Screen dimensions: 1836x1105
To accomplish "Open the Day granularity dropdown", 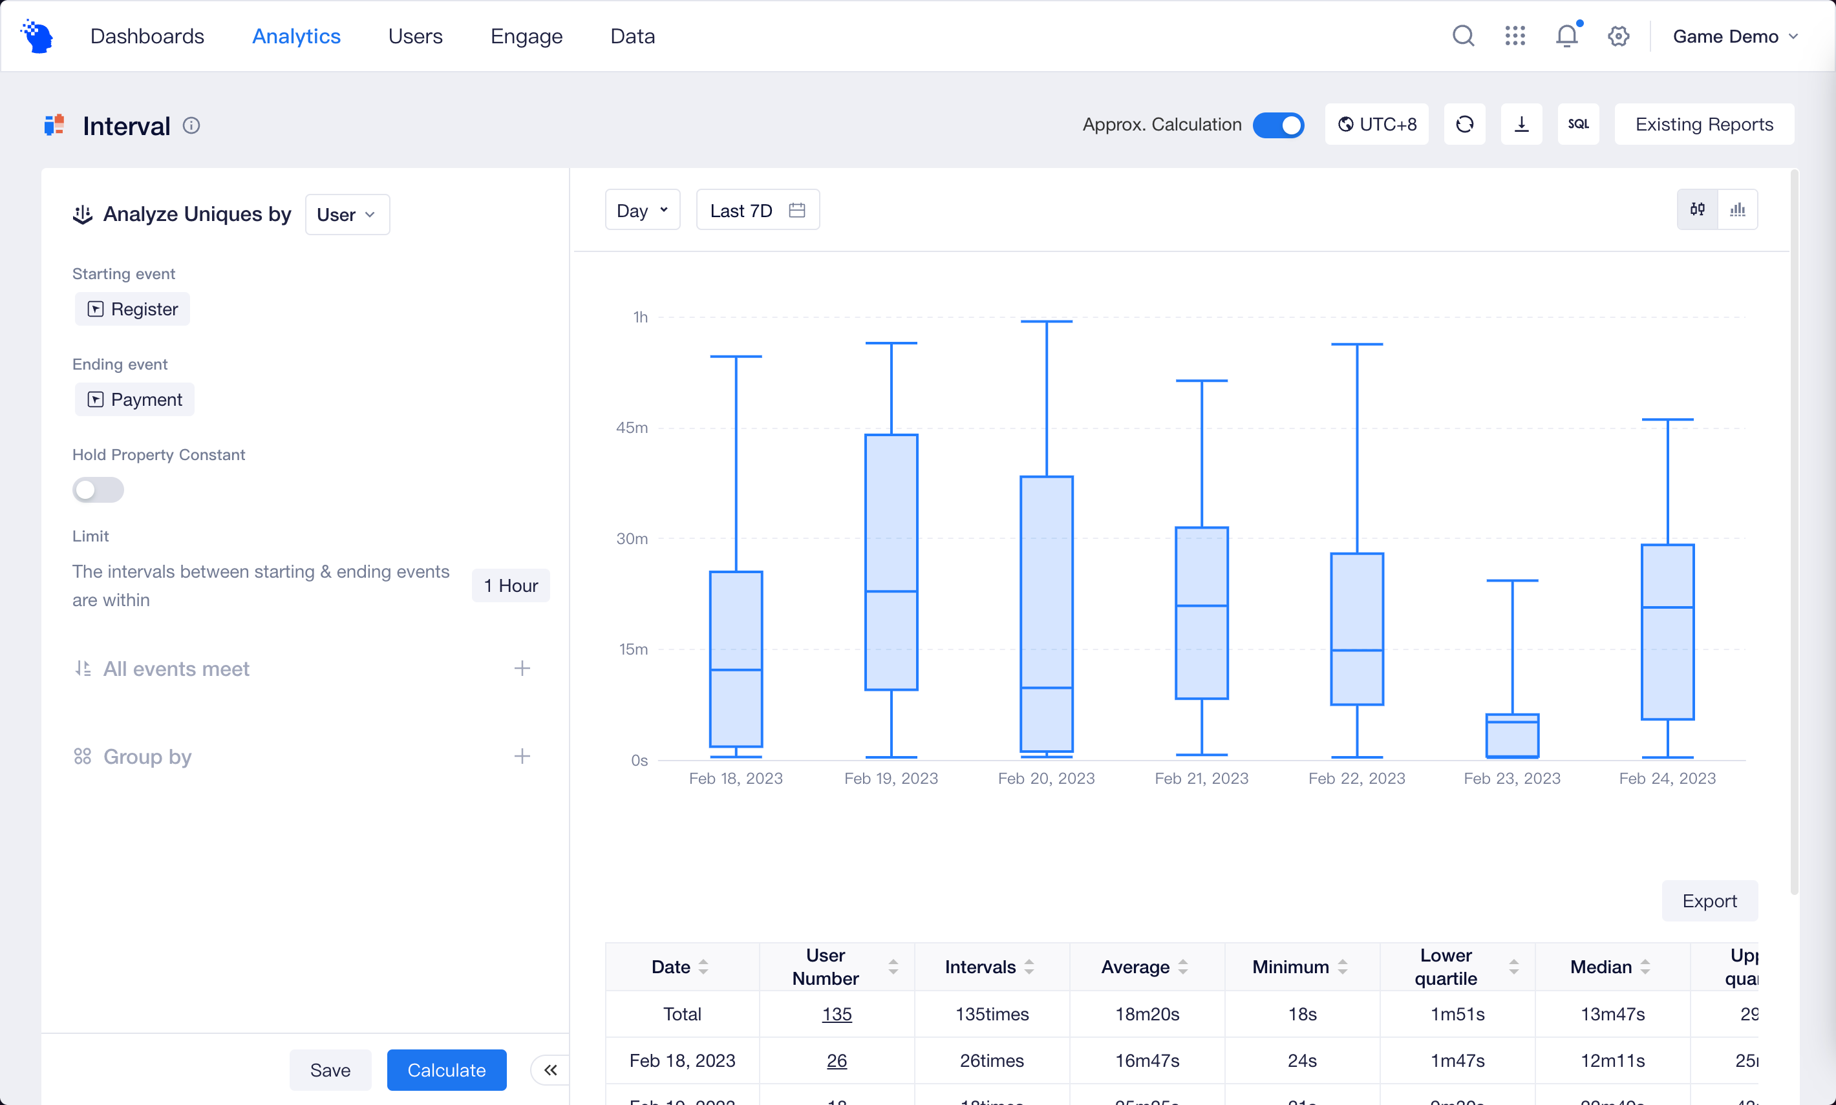I will pos(642,211).
